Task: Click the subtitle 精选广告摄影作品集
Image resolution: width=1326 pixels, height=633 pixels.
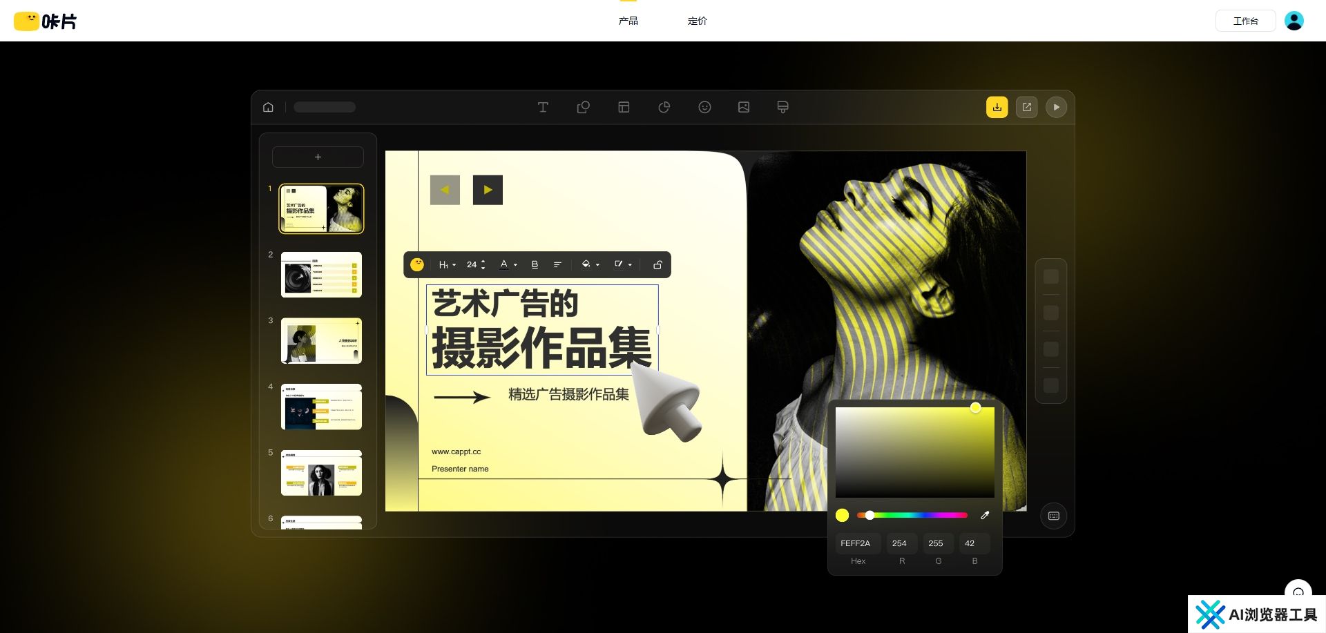Action: (x=568, y=394)
